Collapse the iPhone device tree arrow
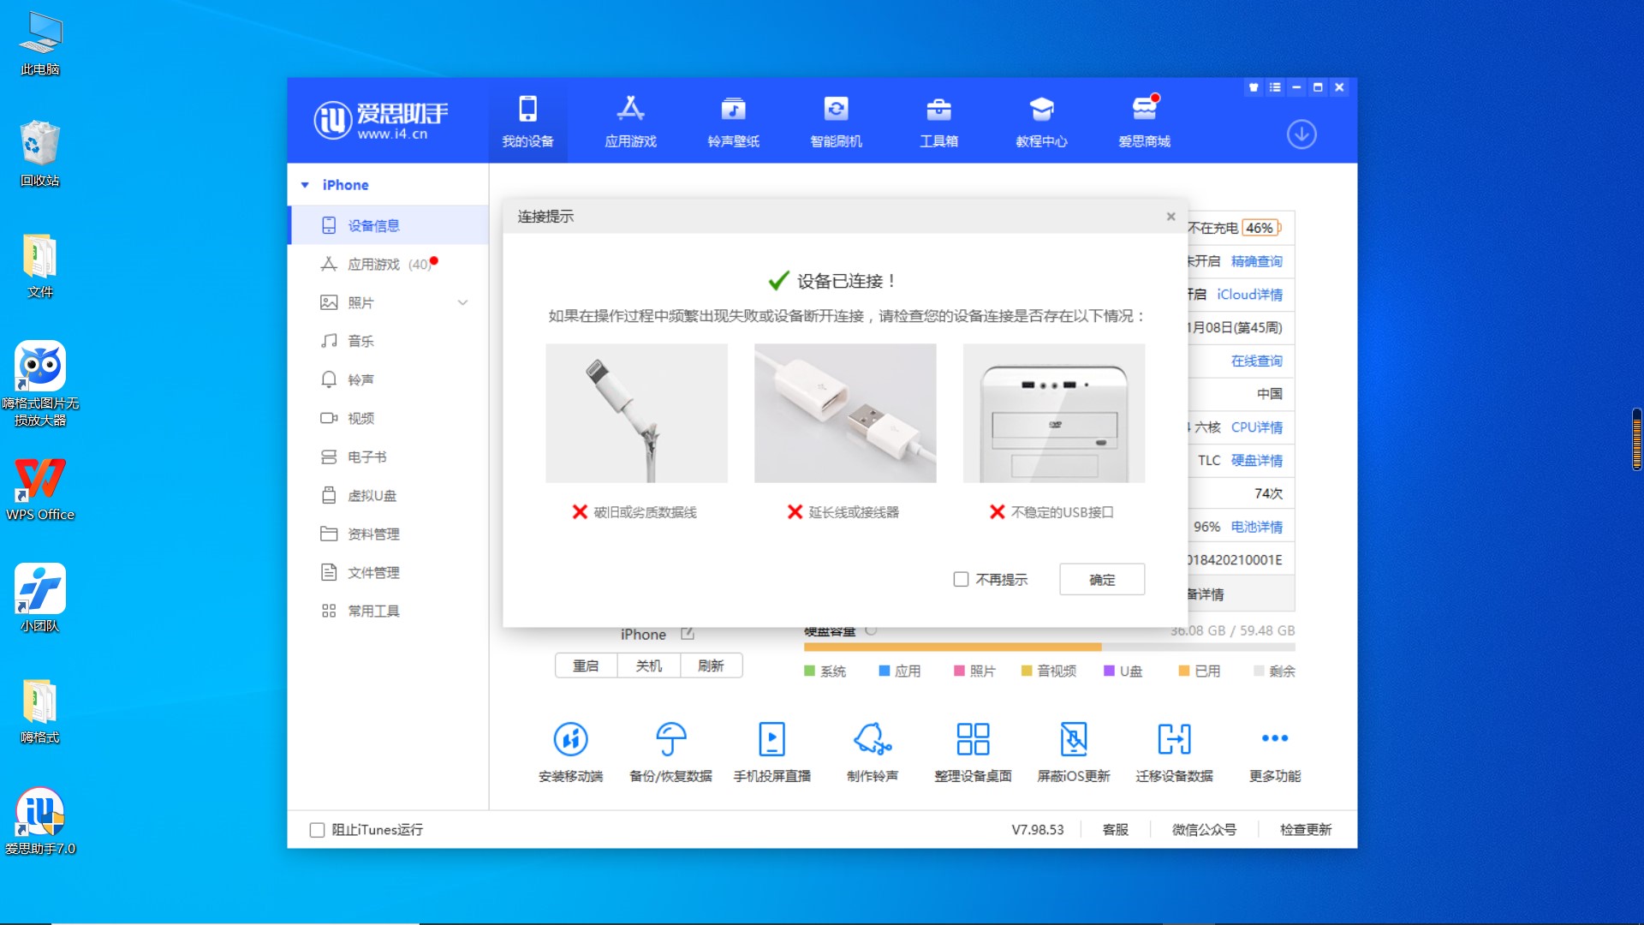 pos(305,185)
